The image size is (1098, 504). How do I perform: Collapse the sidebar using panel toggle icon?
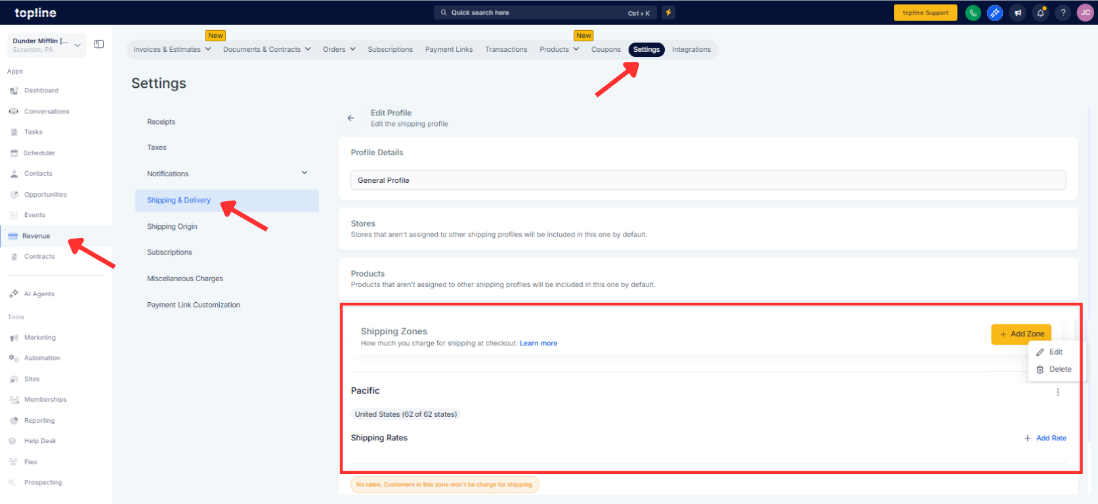pyautogui.click(x=99, y=45)
